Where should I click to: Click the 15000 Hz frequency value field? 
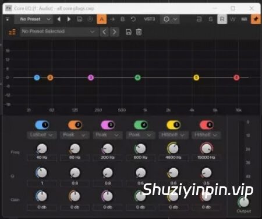click(x=206, y=158)
